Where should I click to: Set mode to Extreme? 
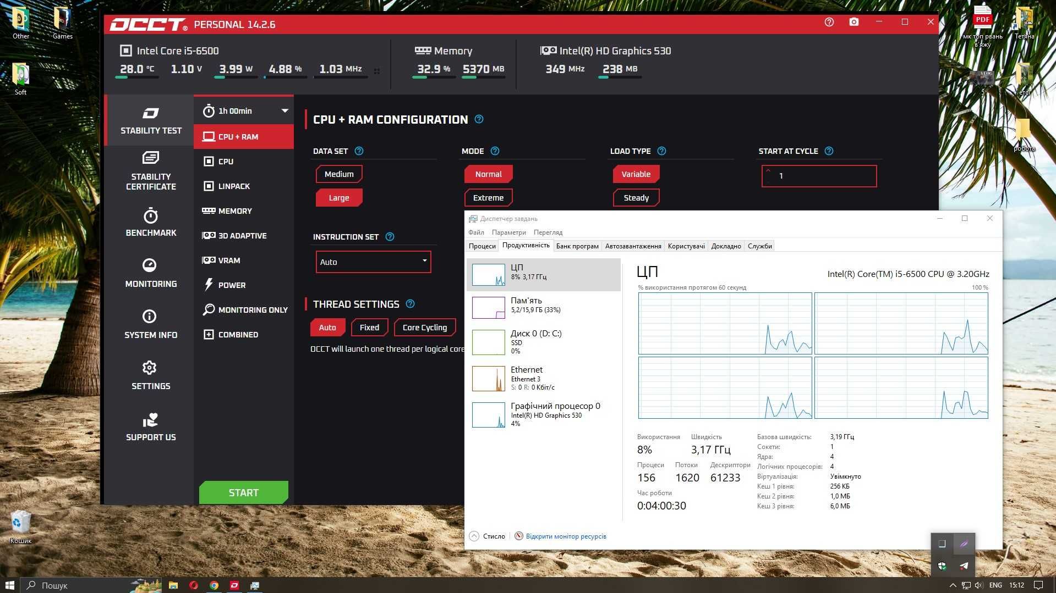[x=488, y=198]
